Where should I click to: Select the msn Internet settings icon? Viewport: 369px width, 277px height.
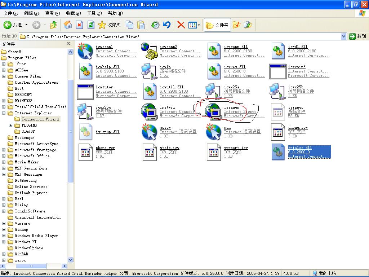tap(213, 132)
